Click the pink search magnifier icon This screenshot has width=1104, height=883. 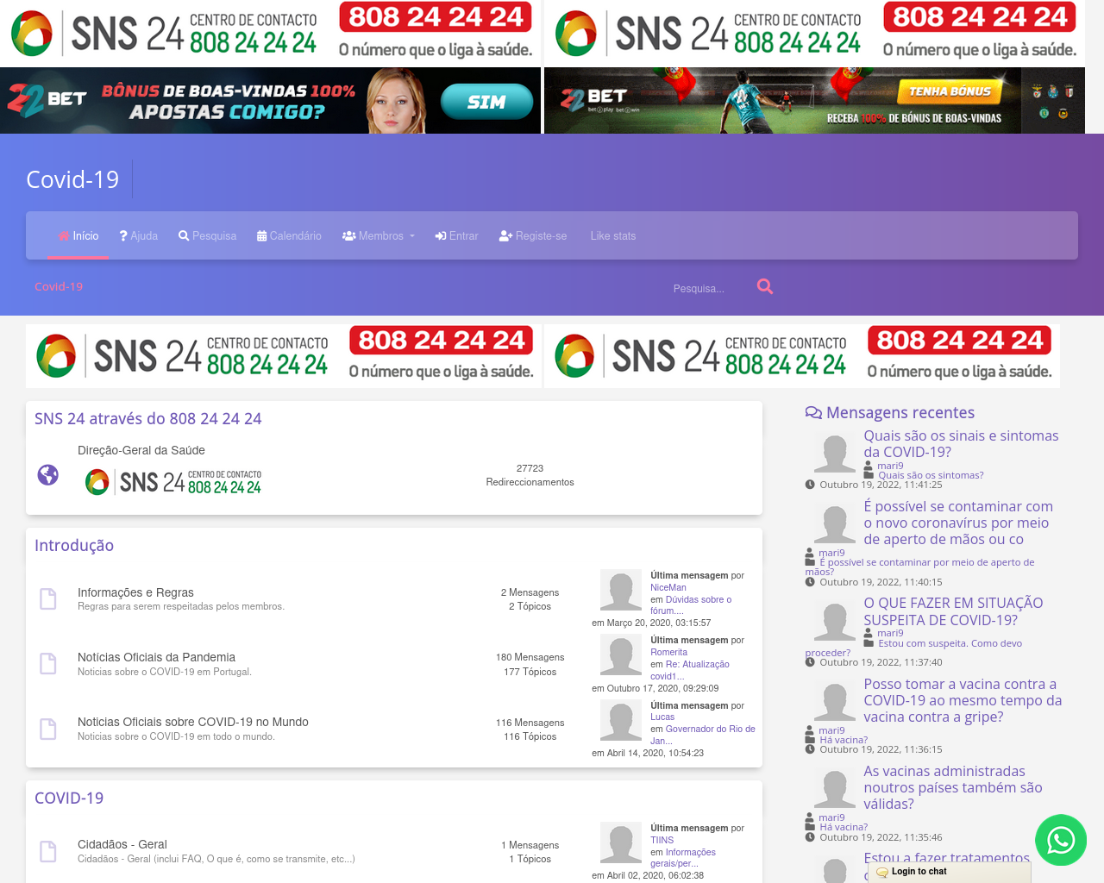(x=764, y=286)
